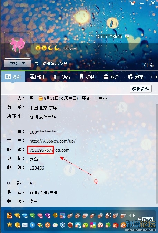Click the 编辑资料 button
The height and width of the screenshot is (233, 158).
tap(141, 89)
